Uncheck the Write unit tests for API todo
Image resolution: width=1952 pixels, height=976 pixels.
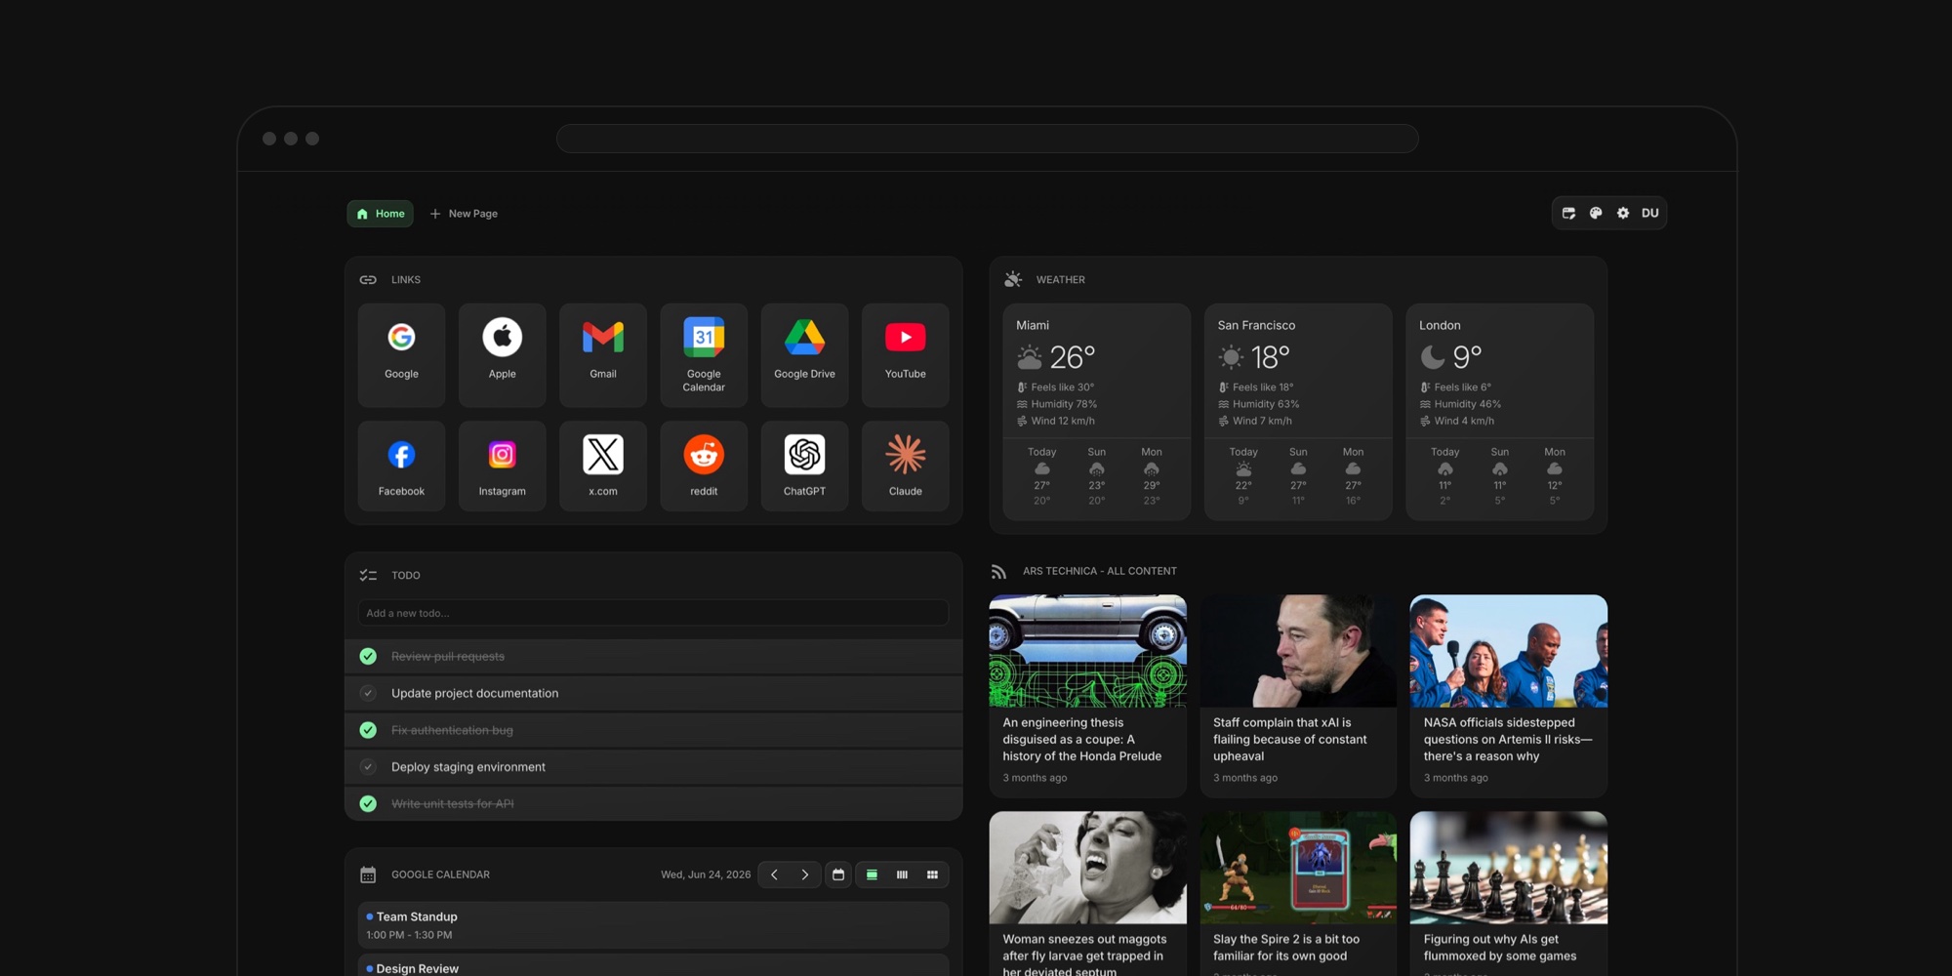(x=368, y=803)
